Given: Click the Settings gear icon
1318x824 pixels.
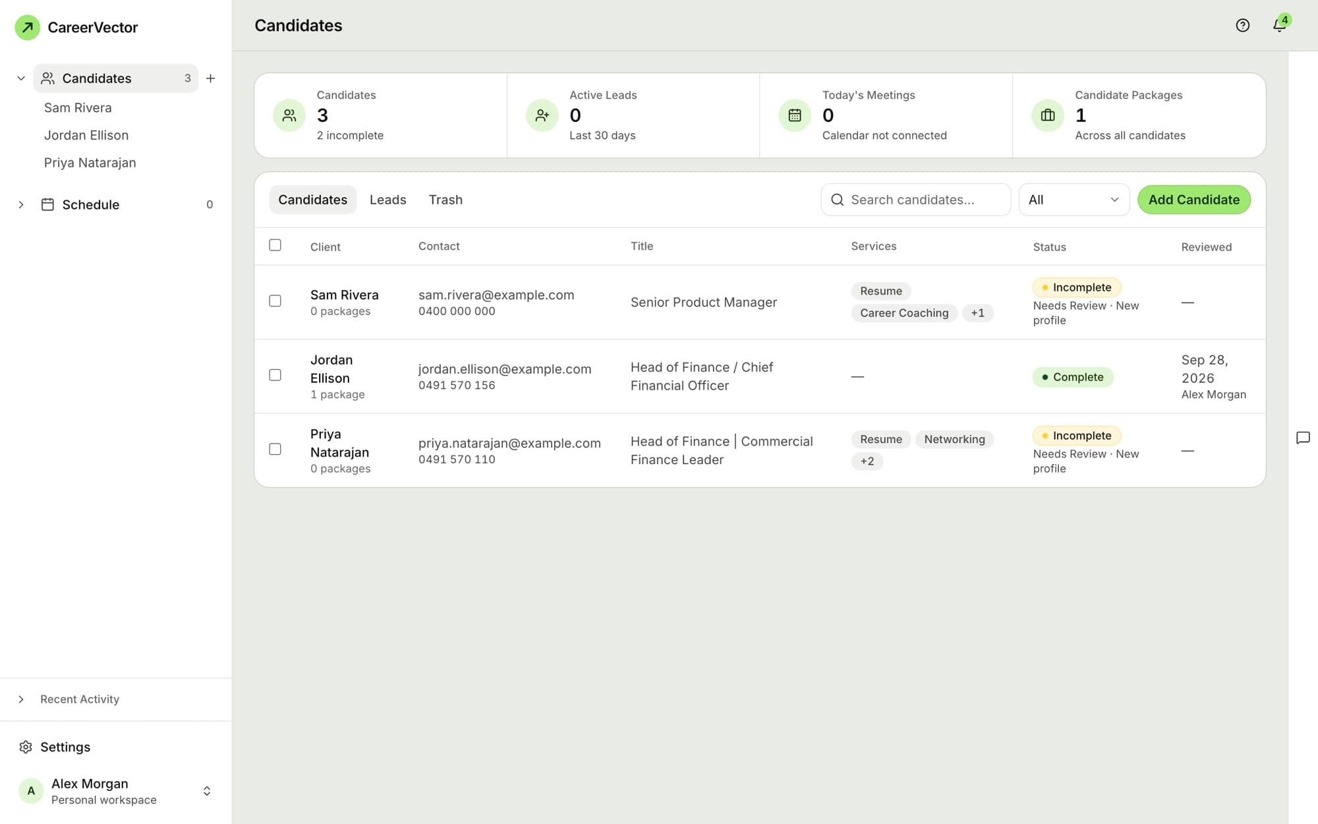Looking at the screenshot, I should 26,747.
